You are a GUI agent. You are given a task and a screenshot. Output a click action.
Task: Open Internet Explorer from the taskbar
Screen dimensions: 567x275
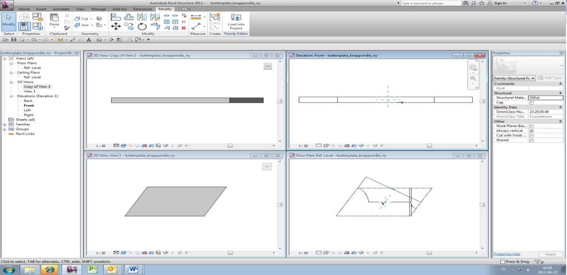(49, 269)
